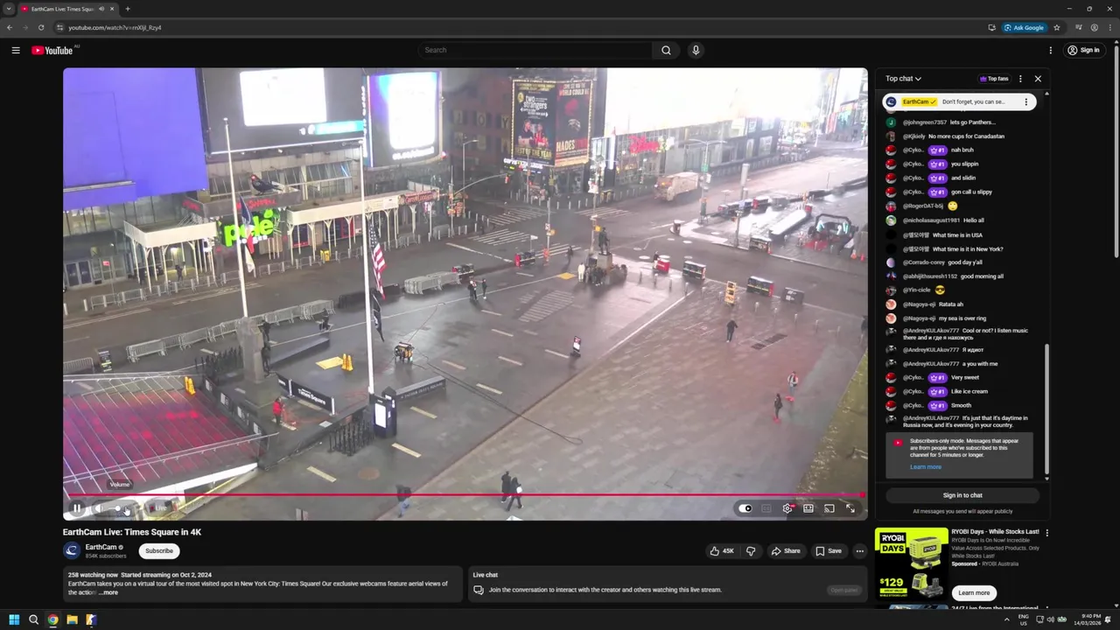Click the Ask Google button
Image resolution: width=1120 pixels, height=630 pixels.
pyautogui.click(x=1024, y=27)
